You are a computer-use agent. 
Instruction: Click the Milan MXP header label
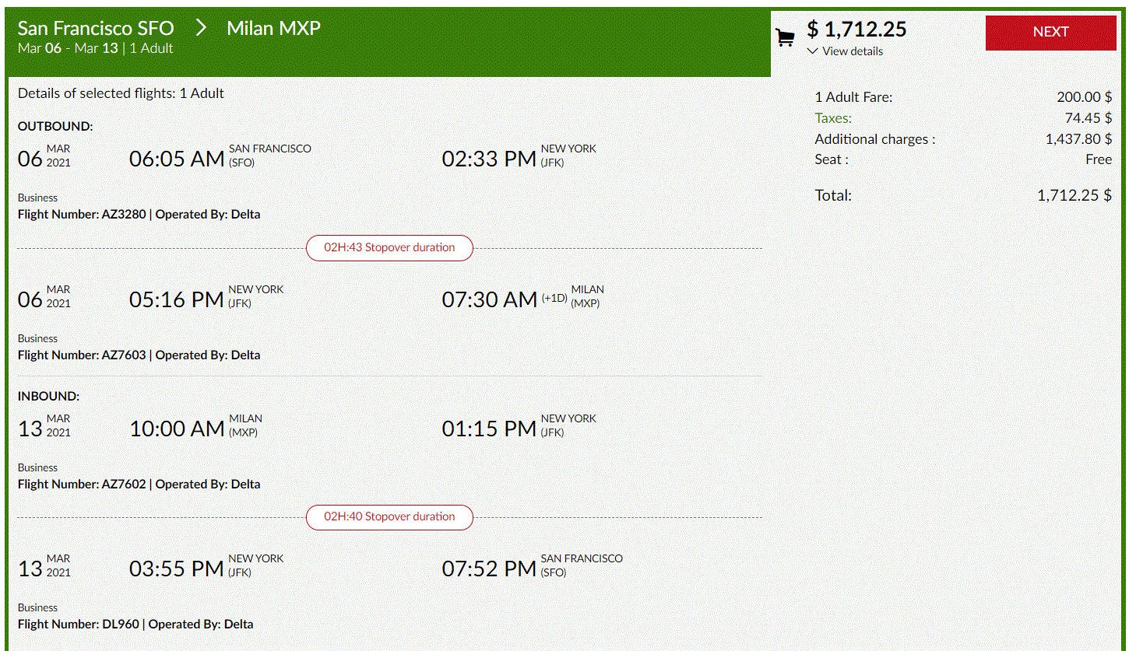pyautogui.click(x=273, y=28)
